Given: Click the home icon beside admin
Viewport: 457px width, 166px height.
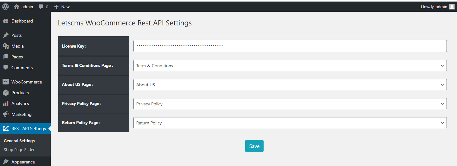Looking at the screenshot, I should point(17,7).
